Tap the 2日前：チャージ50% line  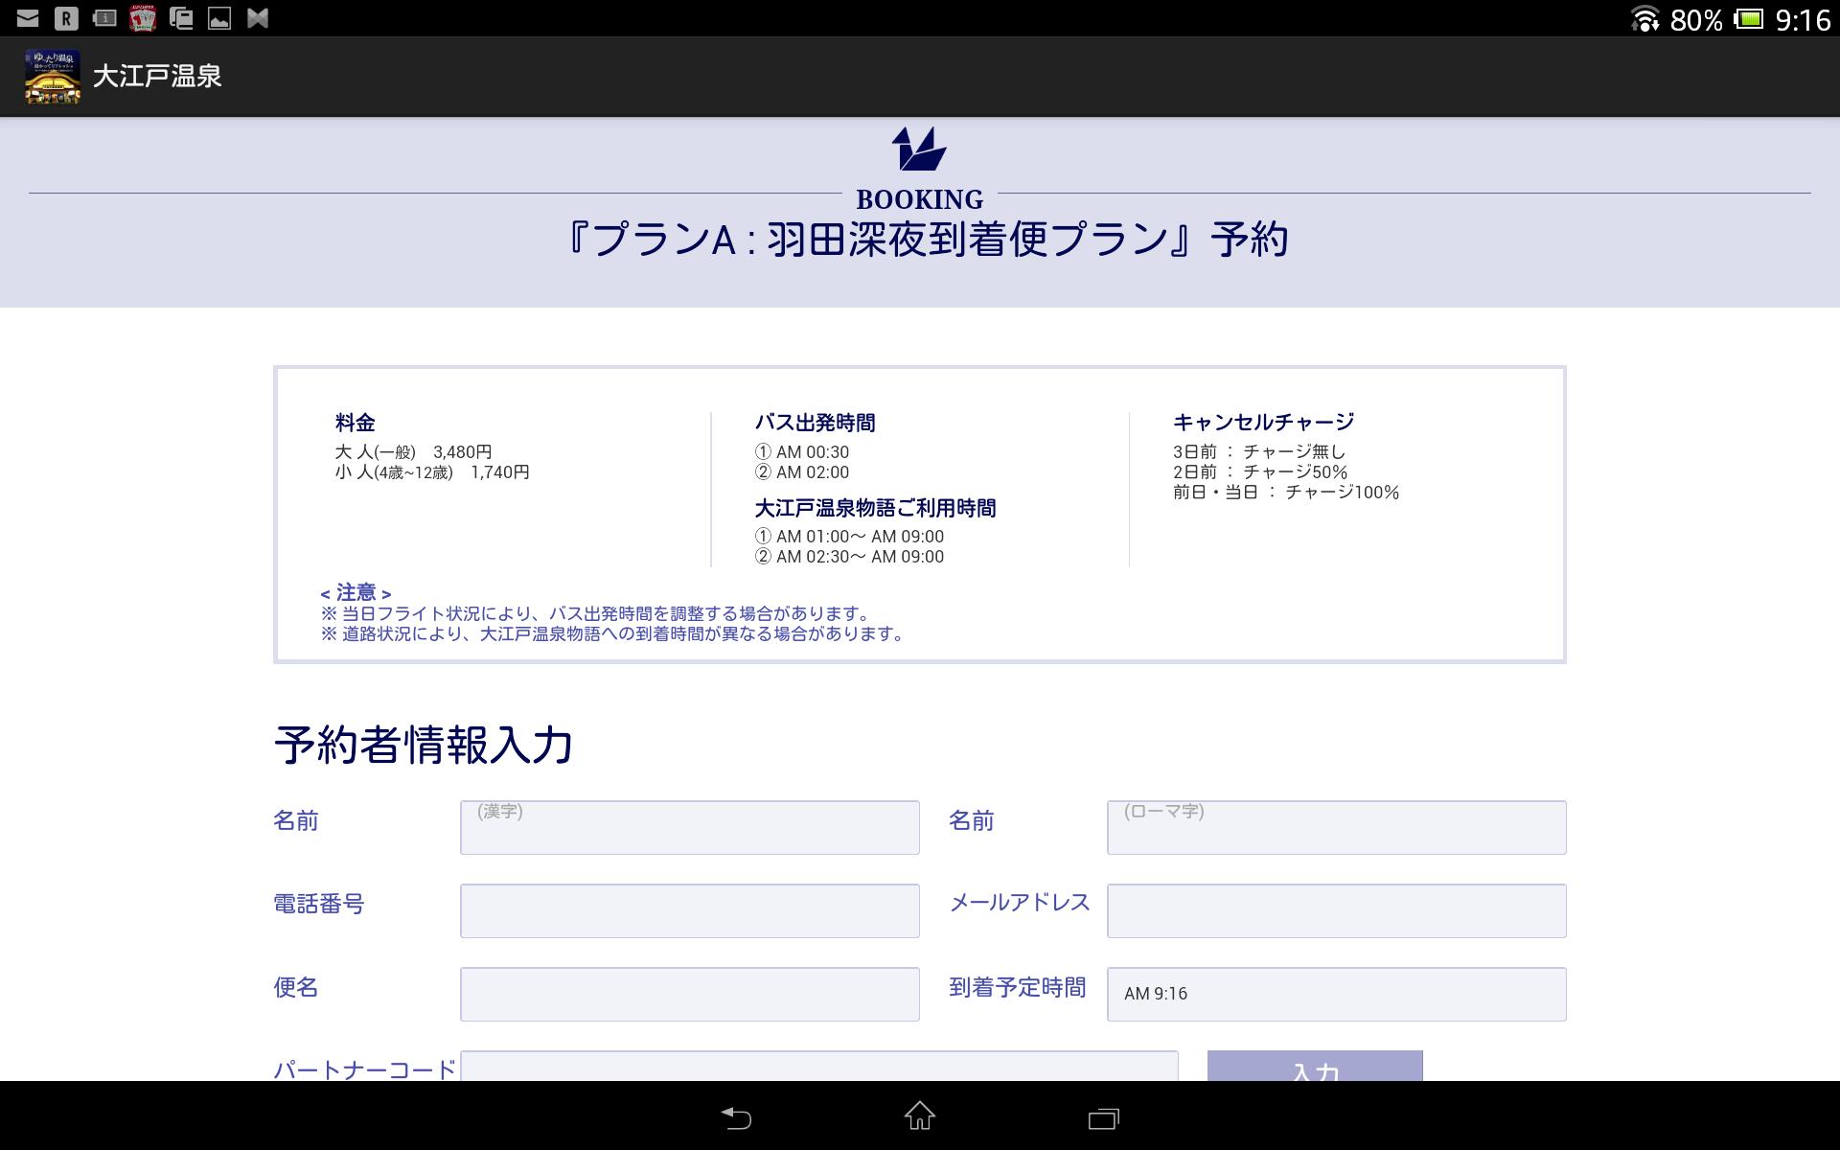[x=1260, y=471]
